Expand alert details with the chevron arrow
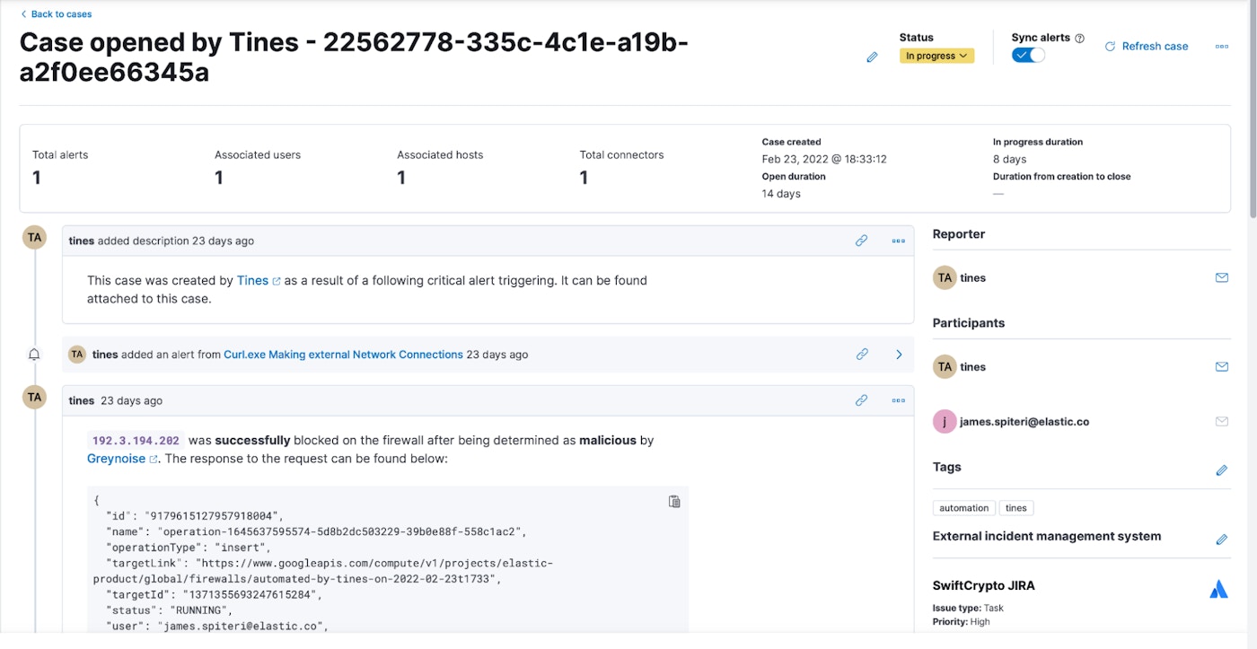The width and height of the screenshot is (1257, 649). point(899,355)
